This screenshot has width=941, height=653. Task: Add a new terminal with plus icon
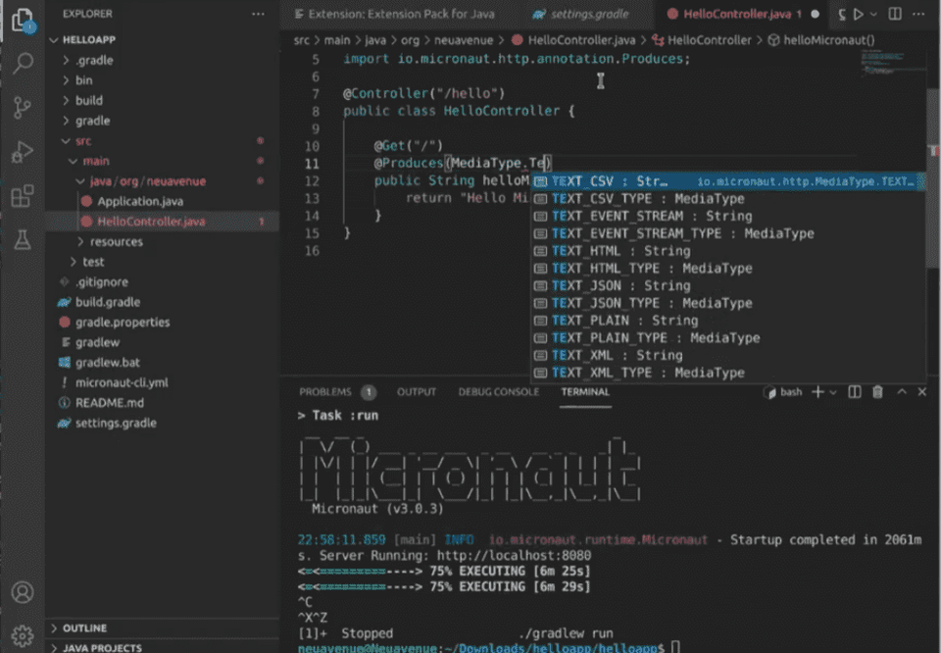tap(817, 392)
